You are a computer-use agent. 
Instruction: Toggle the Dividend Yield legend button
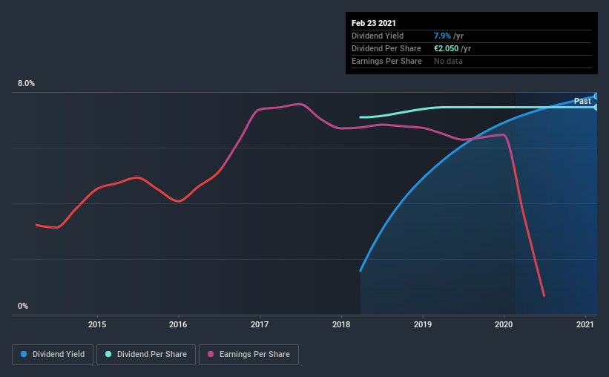[53, 355]
